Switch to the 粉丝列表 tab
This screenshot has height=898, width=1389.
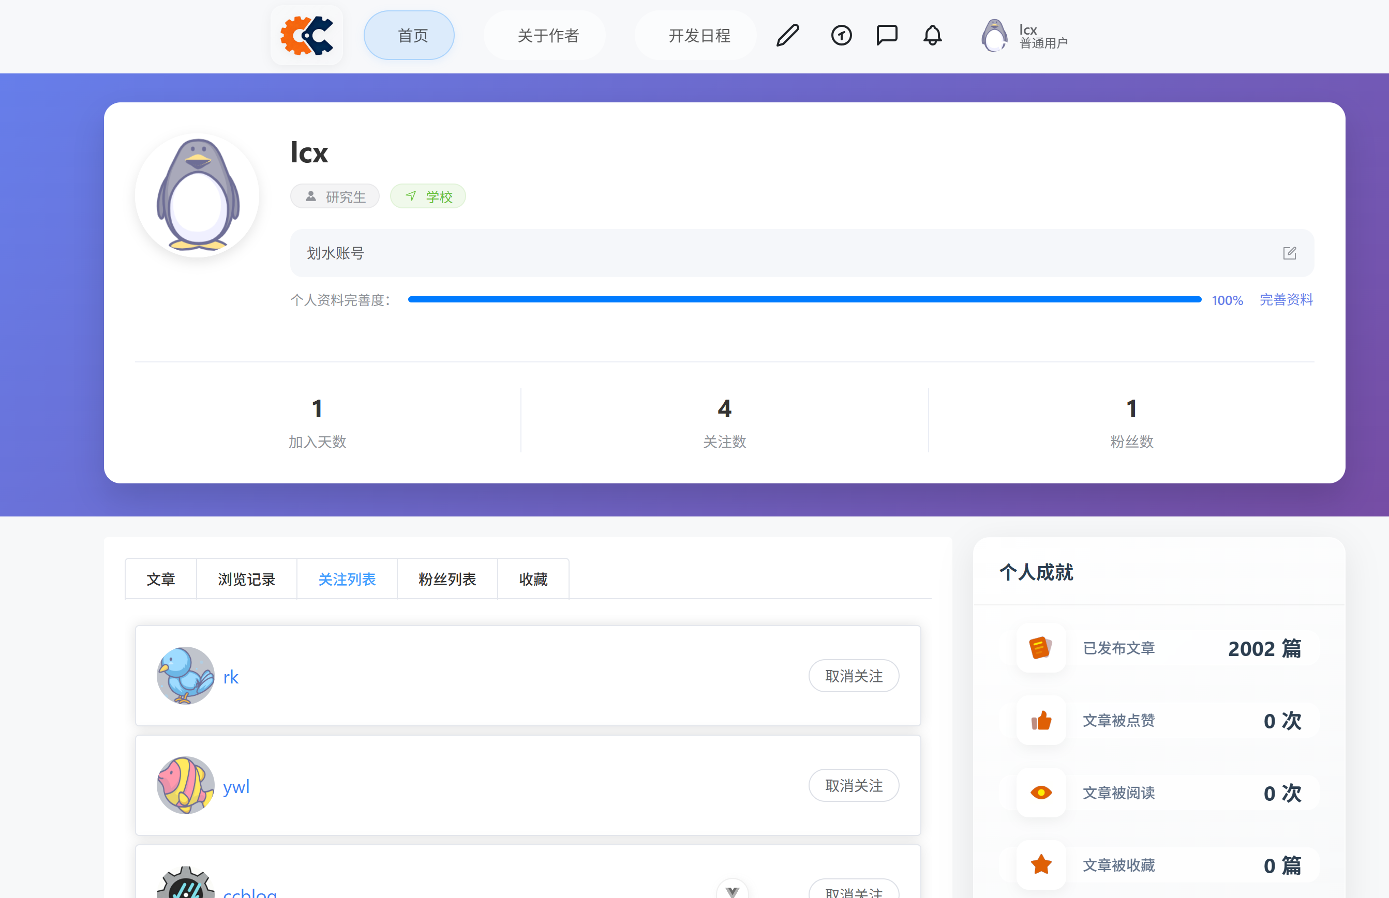pos(447,579)
